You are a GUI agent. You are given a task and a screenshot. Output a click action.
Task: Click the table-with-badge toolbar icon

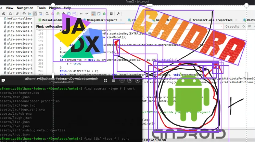[40, 14]
